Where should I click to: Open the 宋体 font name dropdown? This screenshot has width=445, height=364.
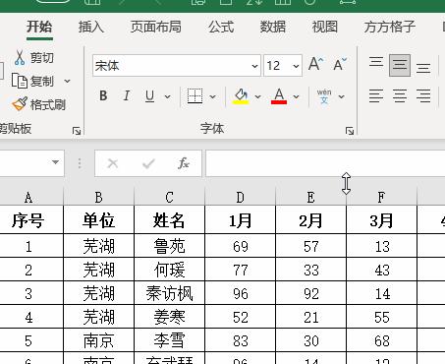point(254,66)
